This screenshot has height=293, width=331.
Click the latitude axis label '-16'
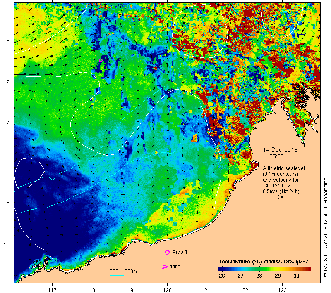[5, 82]
